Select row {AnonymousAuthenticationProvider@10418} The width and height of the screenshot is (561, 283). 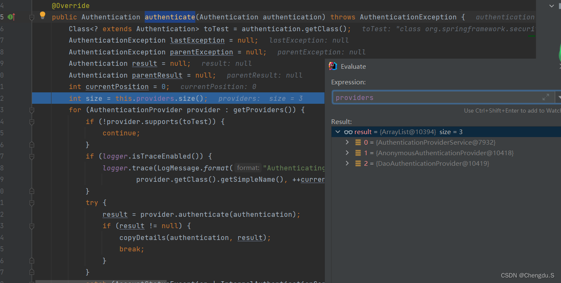tap(446, 153)
